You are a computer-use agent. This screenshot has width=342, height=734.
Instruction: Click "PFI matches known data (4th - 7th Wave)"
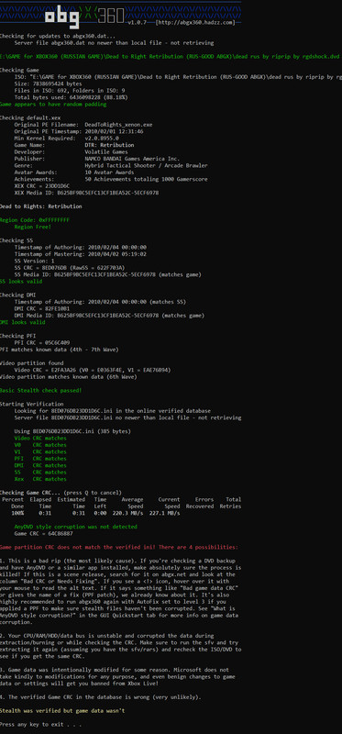(59, 350)
